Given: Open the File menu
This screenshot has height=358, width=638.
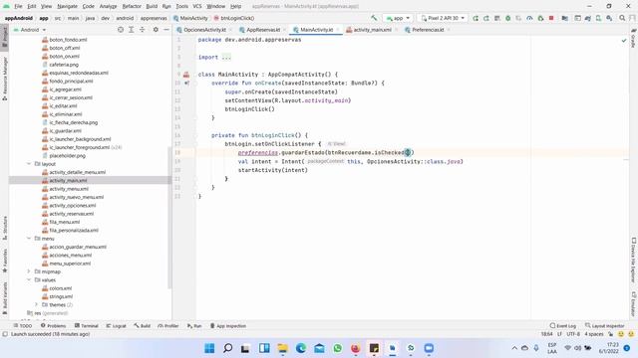Looking at the screenshot, I should pos(18,6).
